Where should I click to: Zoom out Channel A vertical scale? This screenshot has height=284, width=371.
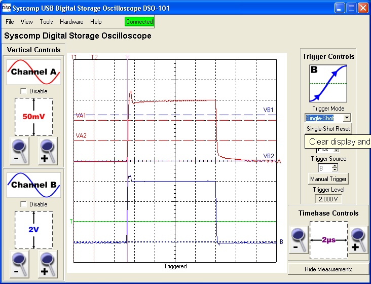point(20,151)
